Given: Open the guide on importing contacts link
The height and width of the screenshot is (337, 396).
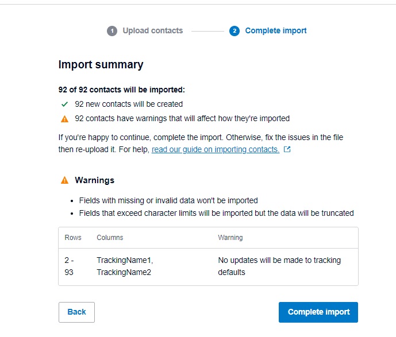Looking at the screenshot, I should (x=216, y=149).
